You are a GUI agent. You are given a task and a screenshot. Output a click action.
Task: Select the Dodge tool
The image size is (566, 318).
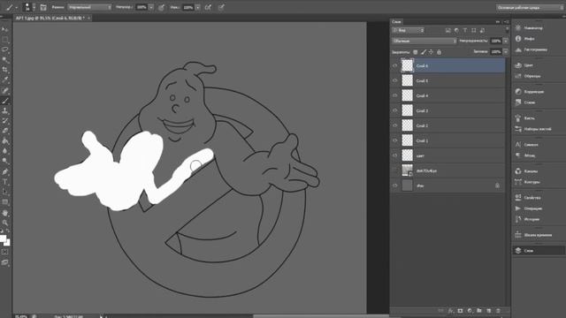[x=5, y=161]
